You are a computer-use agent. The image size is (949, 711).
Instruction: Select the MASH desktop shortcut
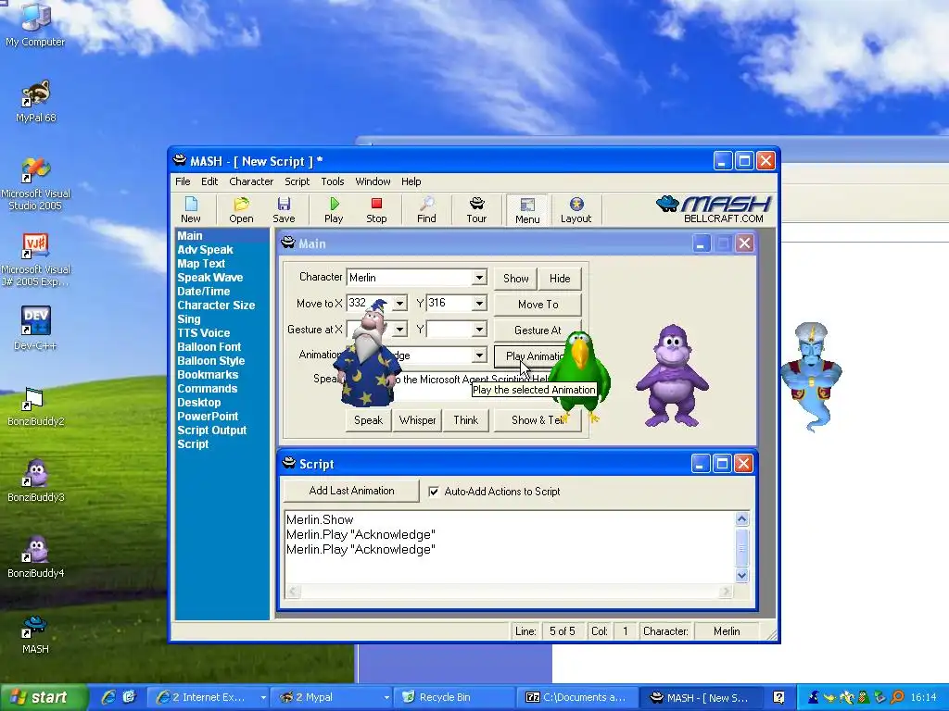[x=35, y=635]
